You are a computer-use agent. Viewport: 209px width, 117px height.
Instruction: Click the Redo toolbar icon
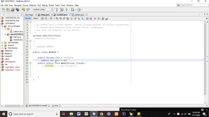point(28,9)
